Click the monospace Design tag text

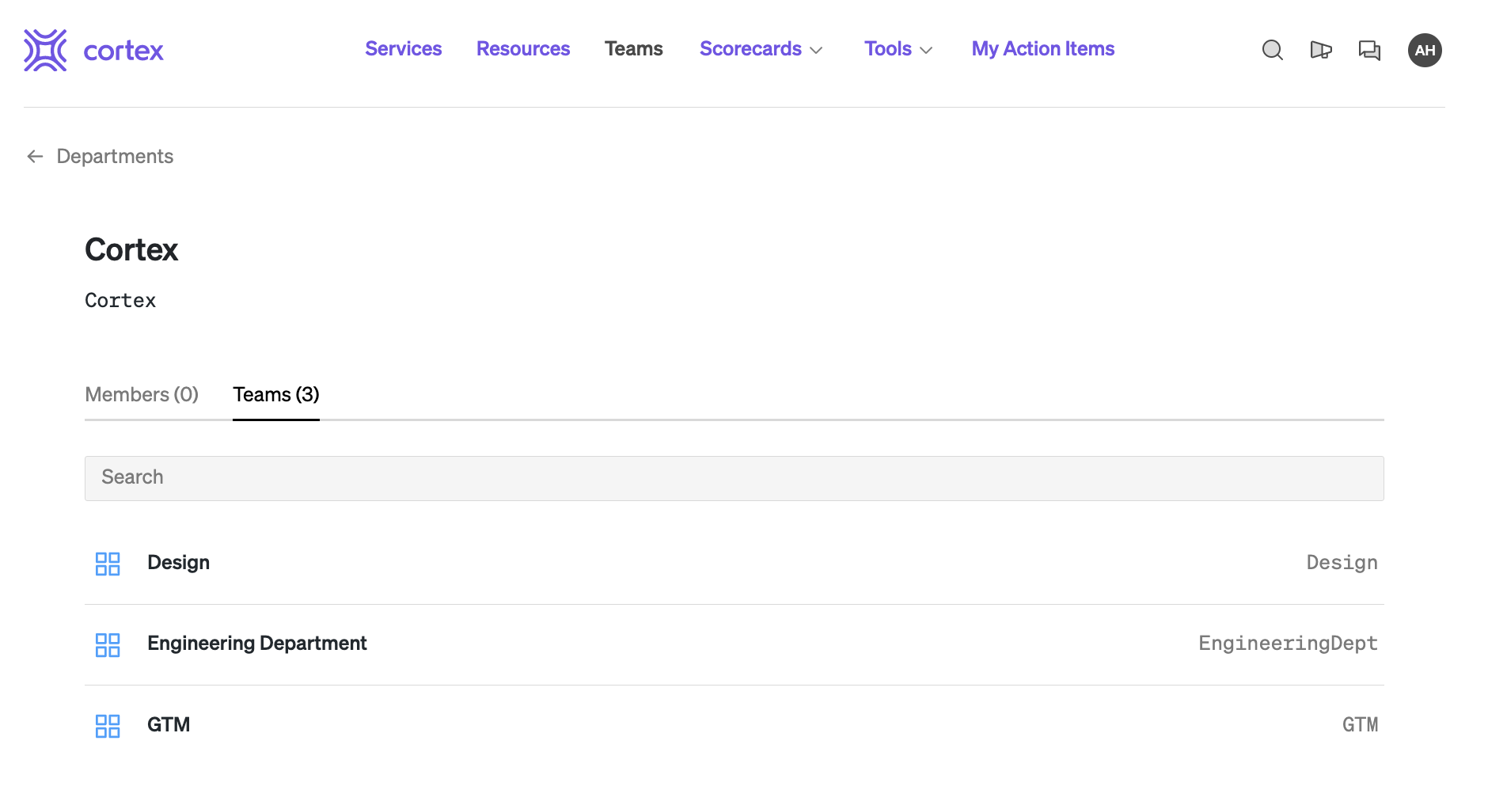pos(1342,563)
